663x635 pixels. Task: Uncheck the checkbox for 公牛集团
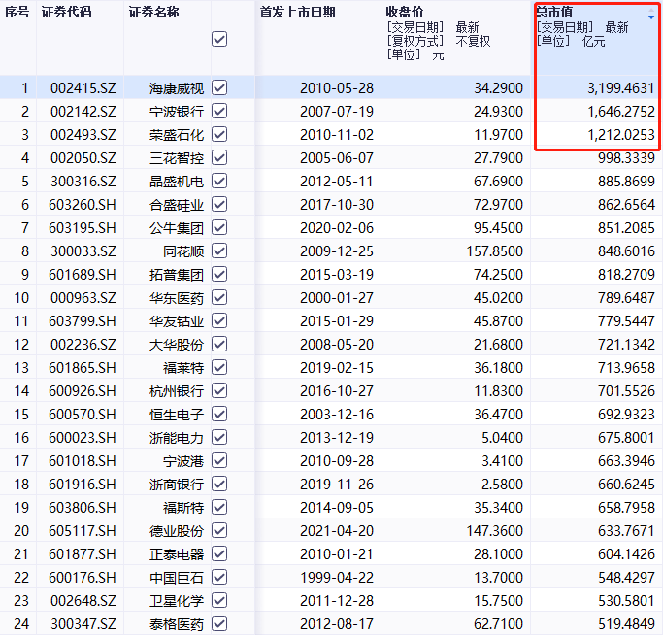pos(219,227)
